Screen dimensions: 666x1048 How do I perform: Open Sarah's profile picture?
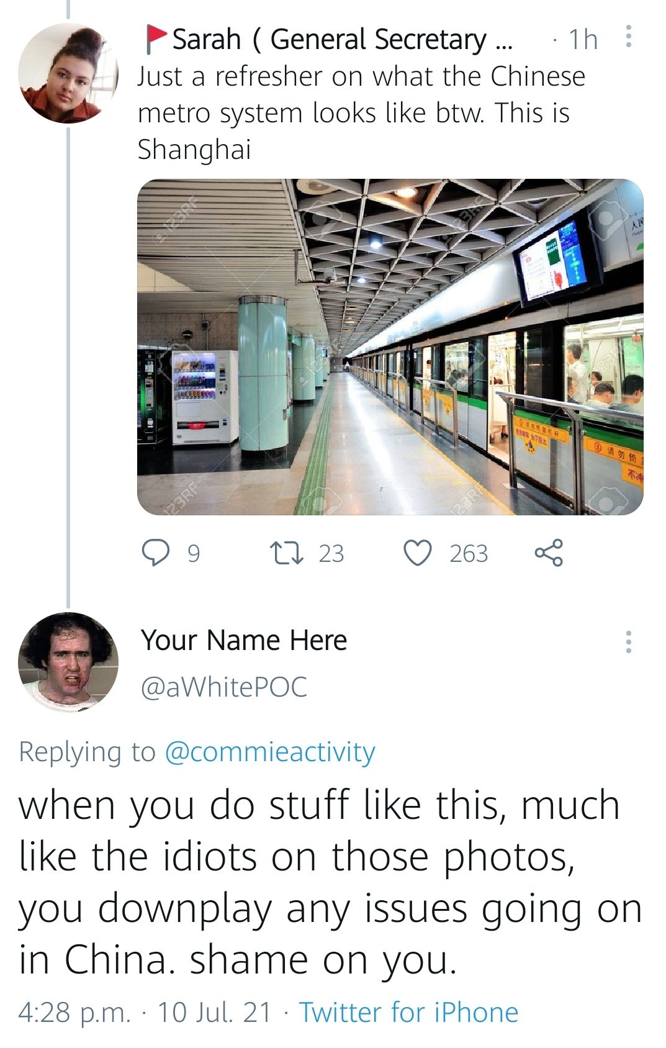coord(68,73)
